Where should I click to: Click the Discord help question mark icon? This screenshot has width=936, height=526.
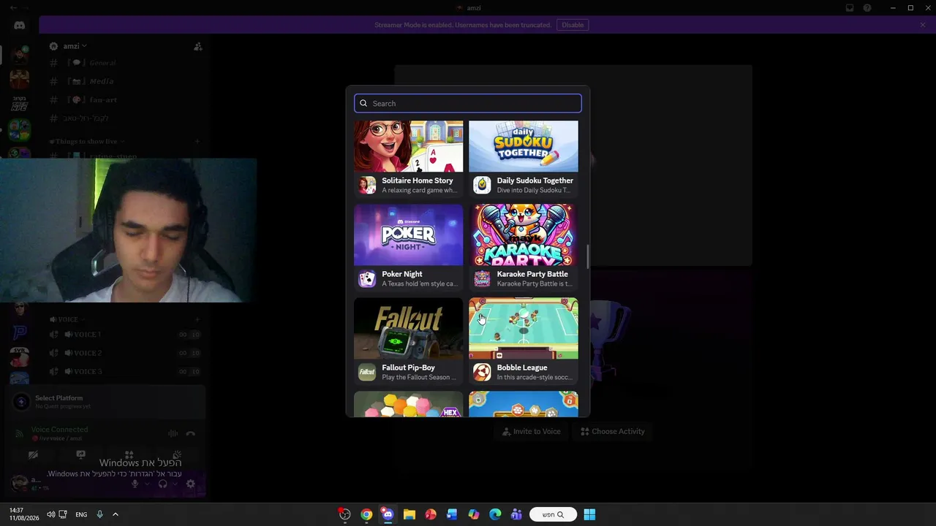click(867, 8)
